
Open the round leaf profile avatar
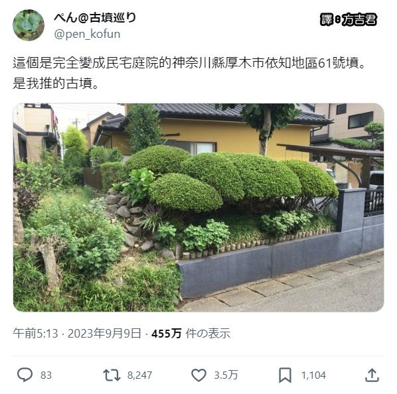click(x=29, y=25)
